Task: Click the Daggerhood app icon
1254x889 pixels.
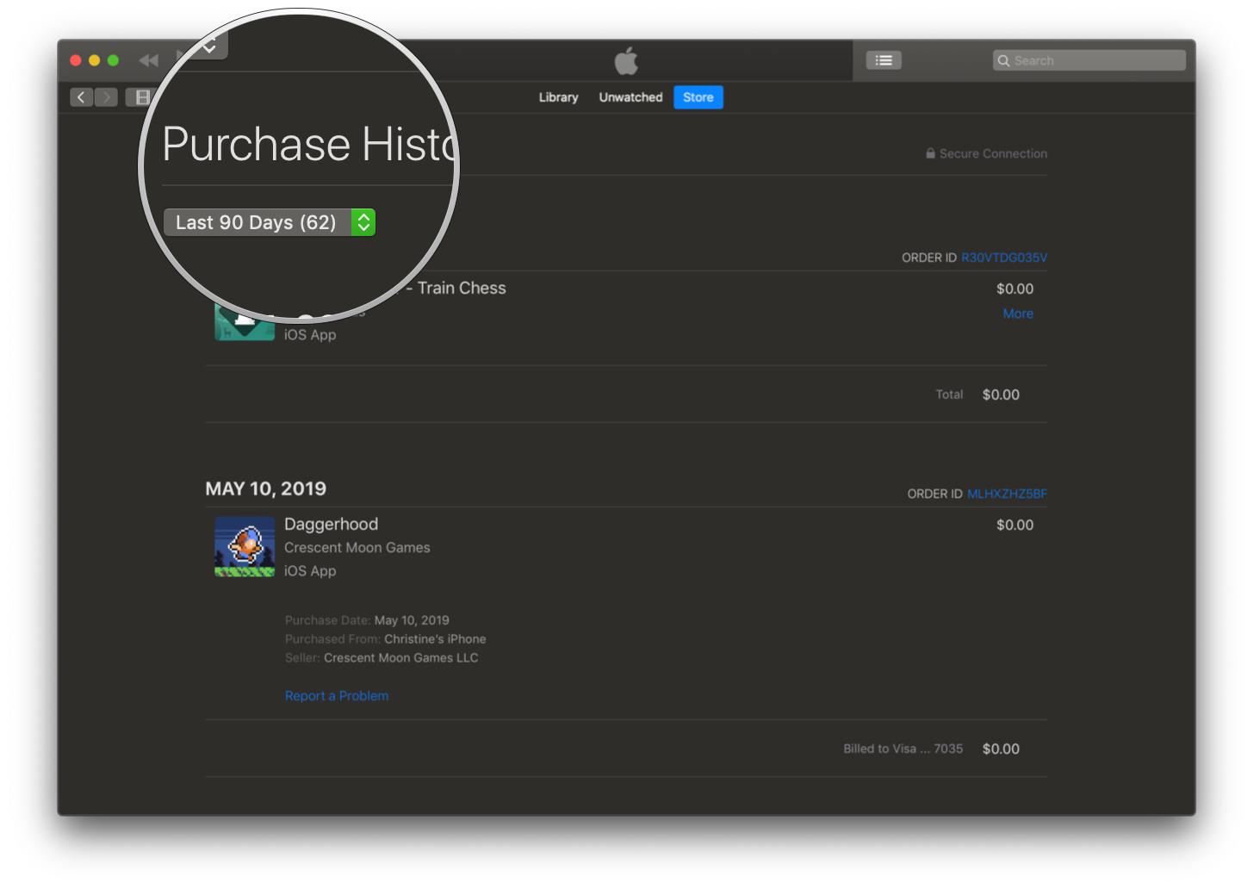Action: [245, 547]
